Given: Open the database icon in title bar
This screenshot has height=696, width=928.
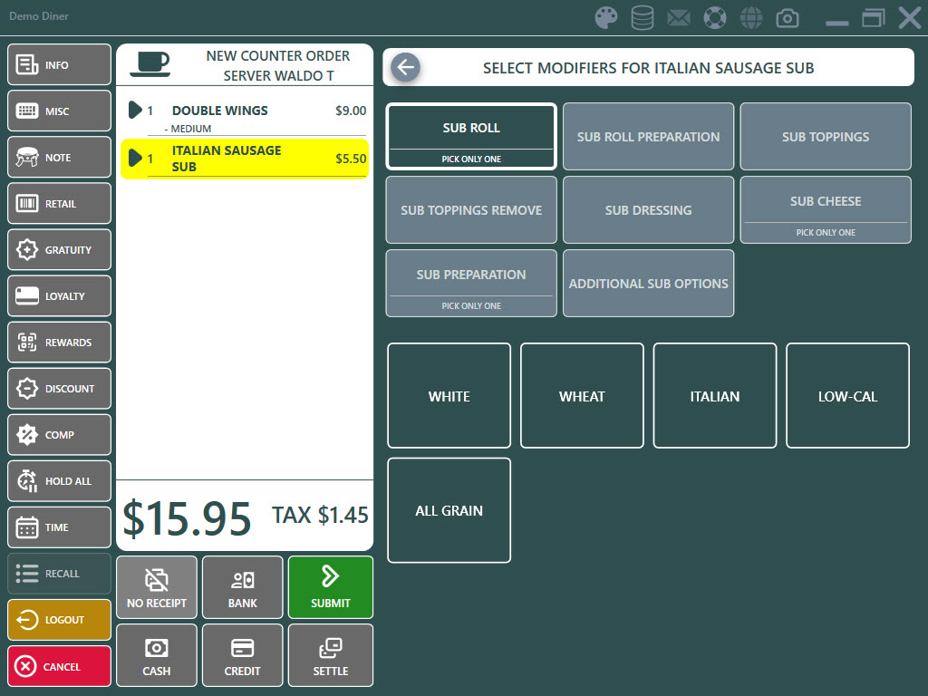Looking at the screenshot, I should click(643, 17).
